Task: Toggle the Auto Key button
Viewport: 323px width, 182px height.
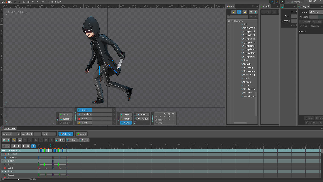Action: (65, 134)
